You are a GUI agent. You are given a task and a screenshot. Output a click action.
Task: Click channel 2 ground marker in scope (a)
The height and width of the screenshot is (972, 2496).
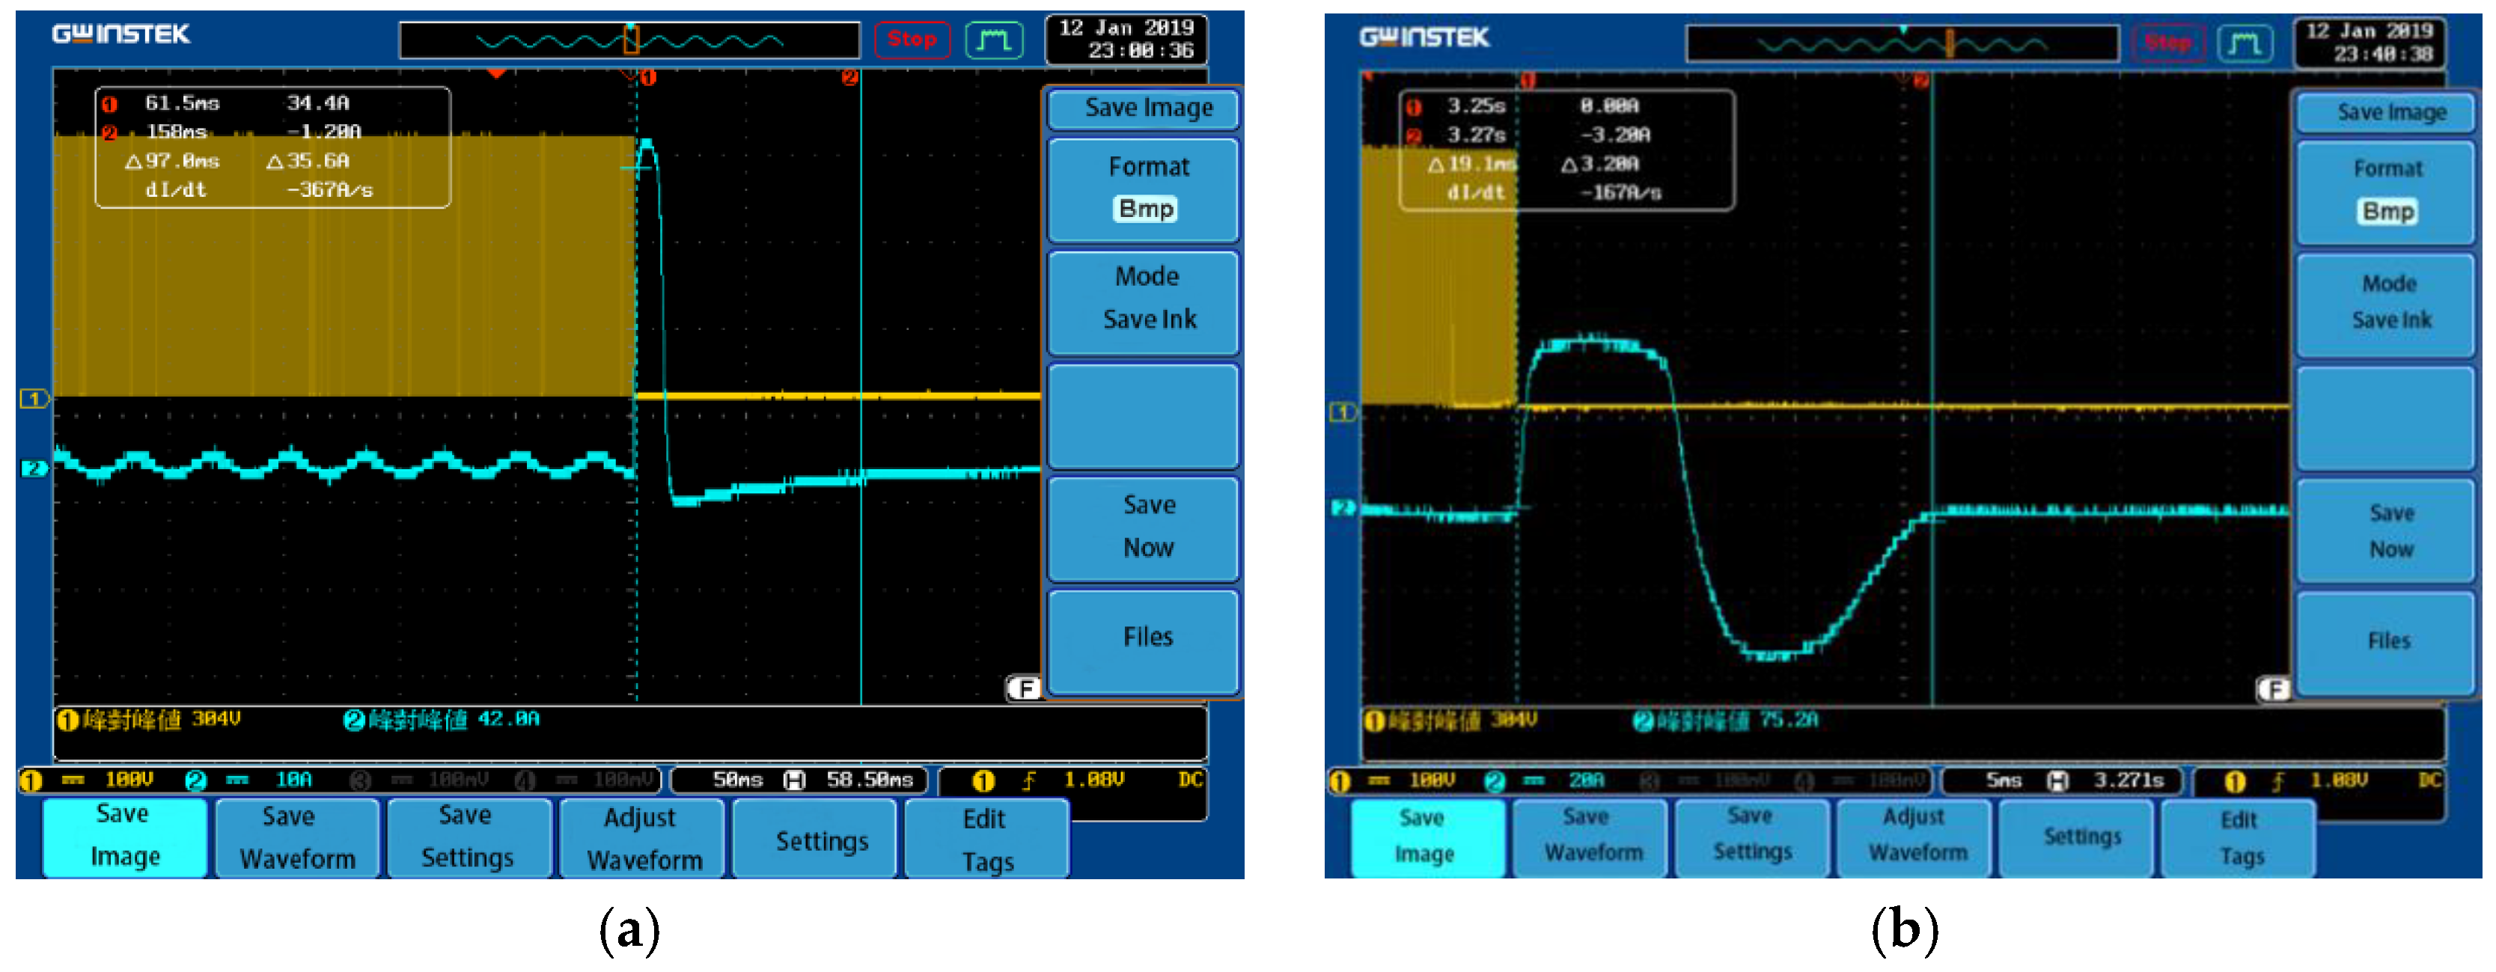pyautogui.click(x=34, y=469)
